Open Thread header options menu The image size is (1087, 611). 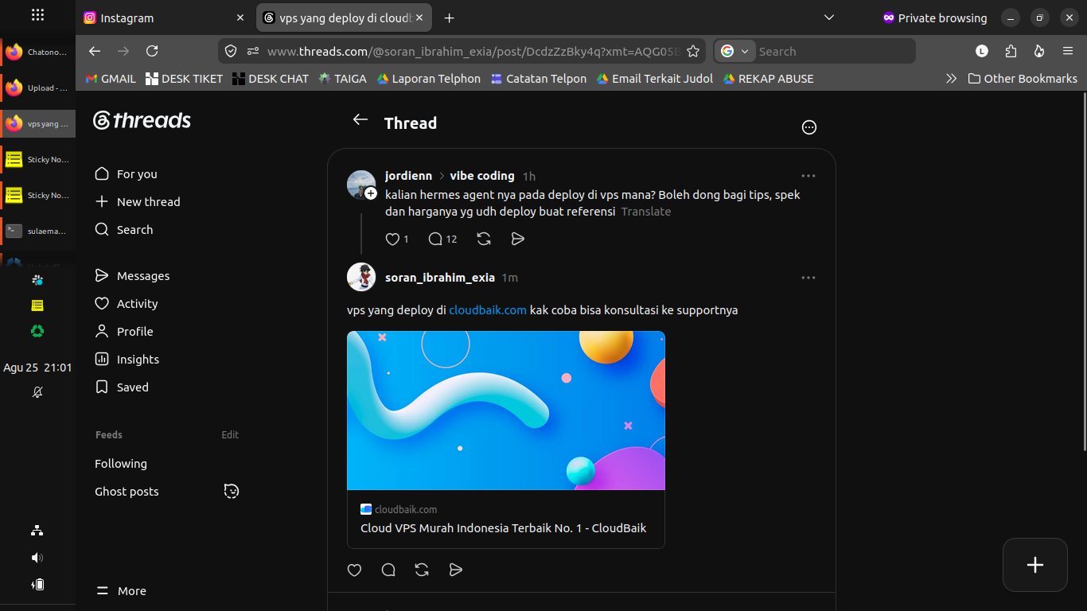(x=809, y=127)
